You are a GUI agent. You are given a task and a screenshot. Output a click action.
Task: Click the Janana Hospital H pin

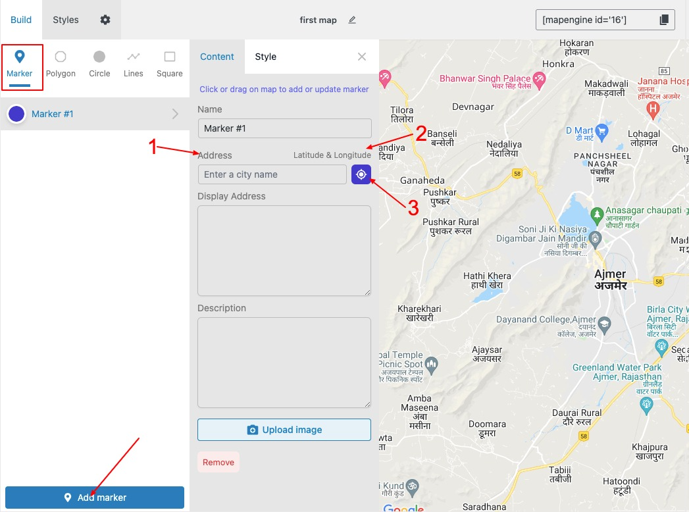tap(653, 110)
